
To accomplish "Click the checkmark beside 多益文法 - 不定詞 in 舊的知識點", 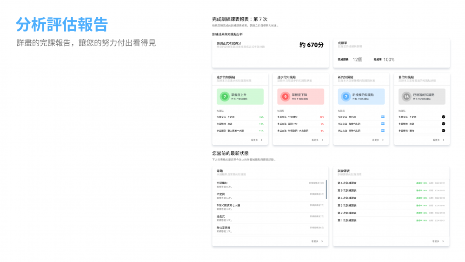I will 443,117.
